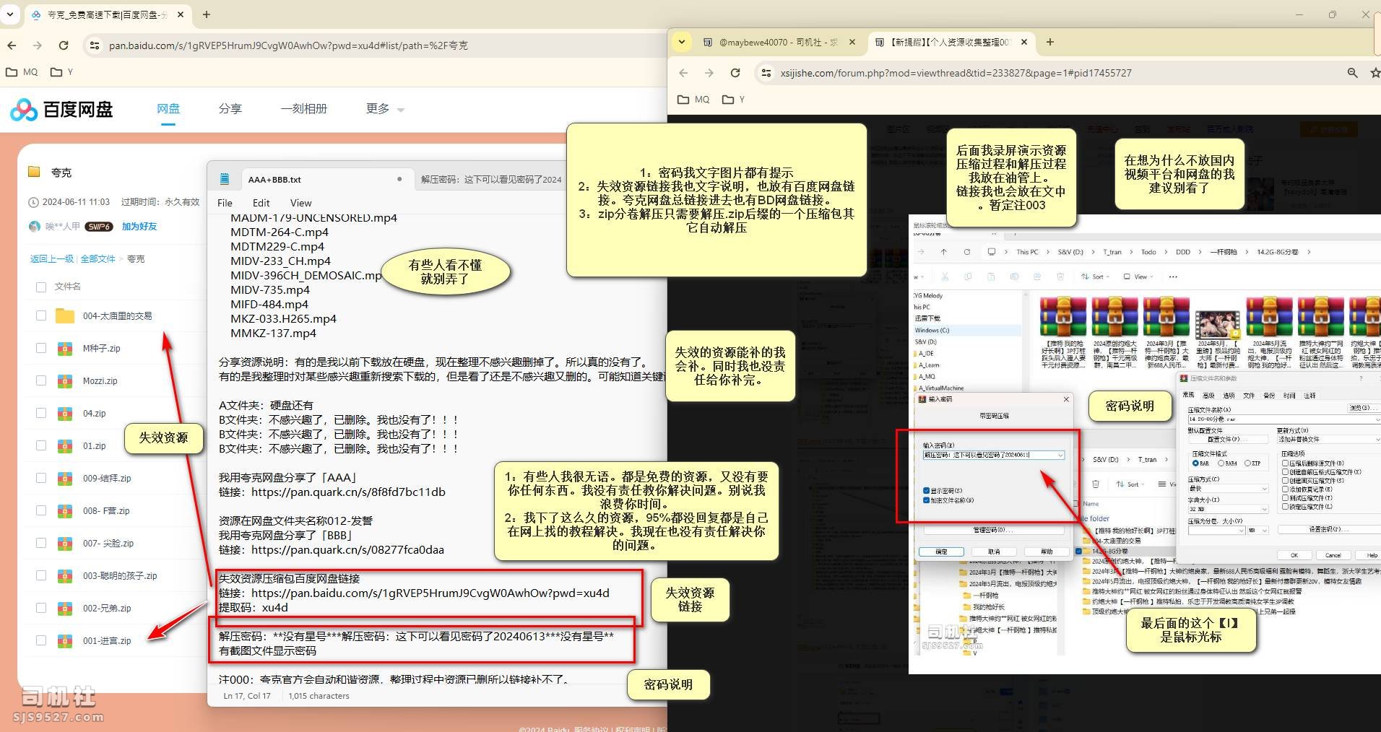Click 确定 in the password dialog
The image size is (1381, 732).
tap(941, 552)
